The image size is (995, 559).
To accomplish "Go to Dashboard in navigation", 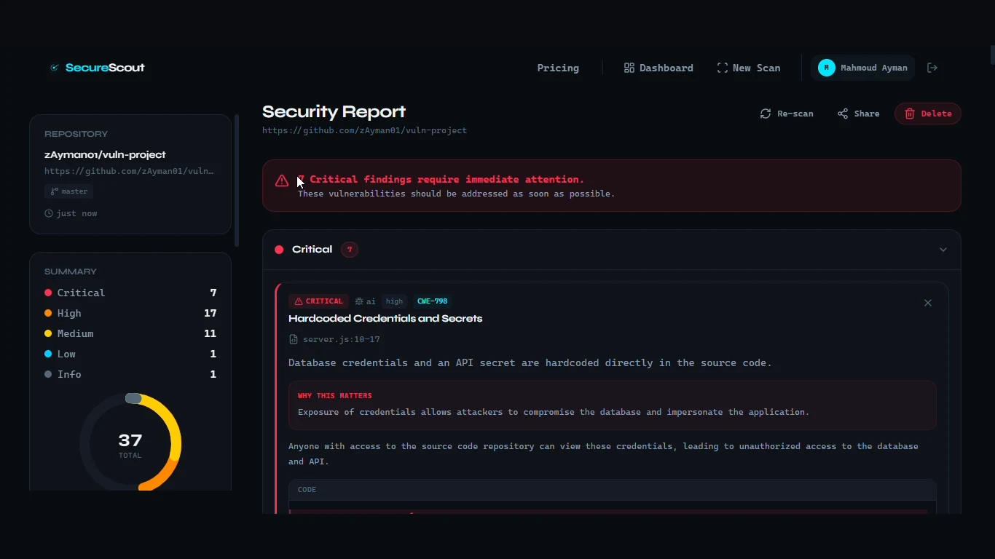I will coord(658,68).
